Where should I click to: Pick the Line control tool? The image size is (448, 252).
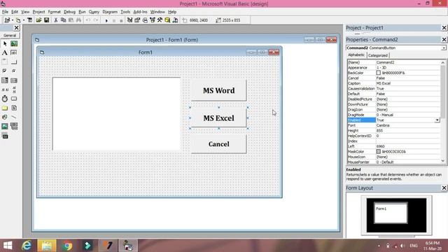tap(14, 117)
